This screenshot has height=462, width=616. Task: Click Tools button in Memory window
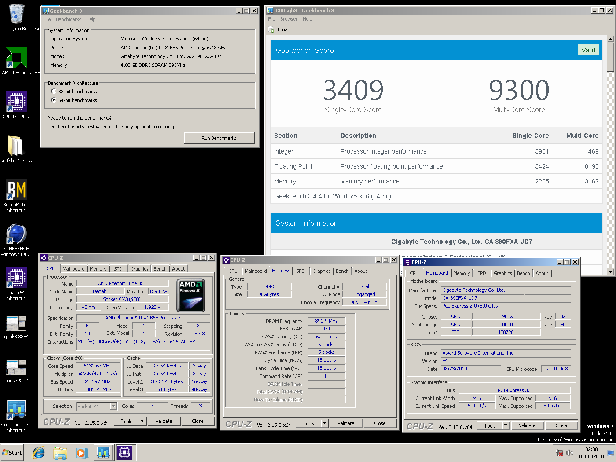click(308, 424)
